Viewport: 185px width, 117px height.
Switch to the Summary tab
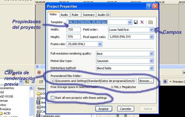(89, 15)
